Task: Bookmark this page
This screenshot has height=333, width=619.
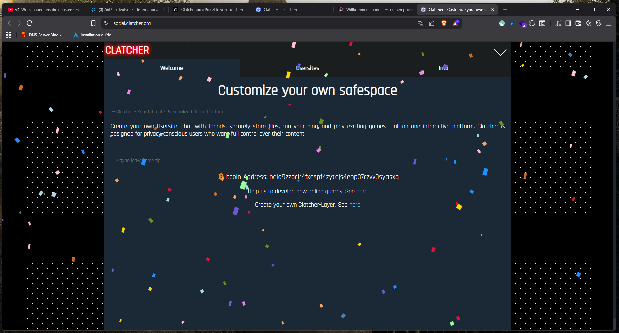Action: pyautogui.click(x=93, y=23)
